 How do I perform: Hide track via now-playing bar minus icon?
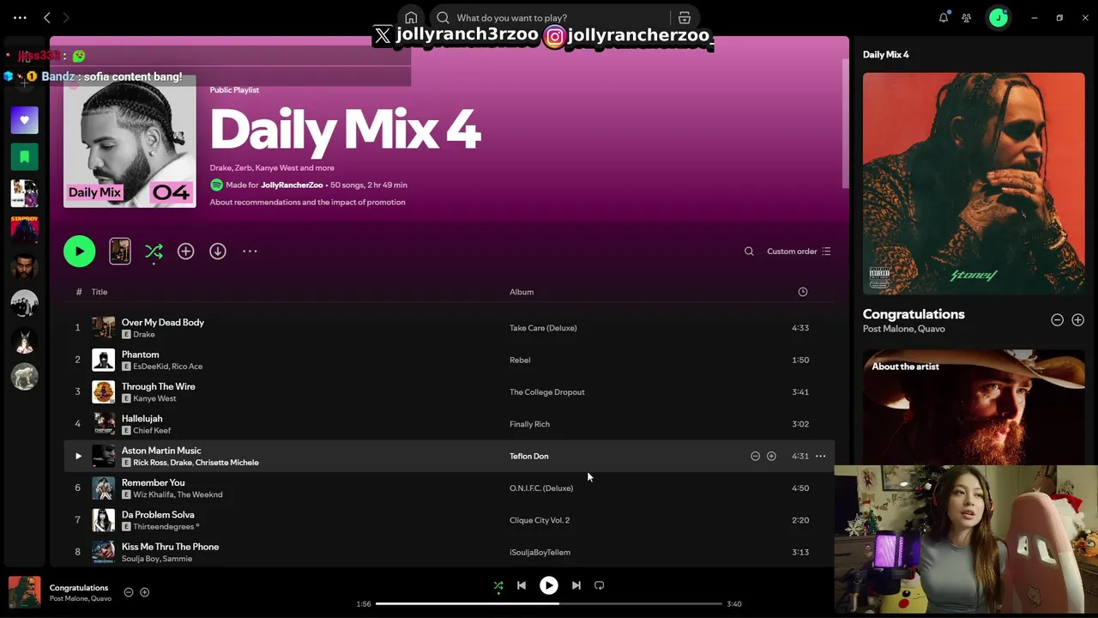[x=129, y=592]
